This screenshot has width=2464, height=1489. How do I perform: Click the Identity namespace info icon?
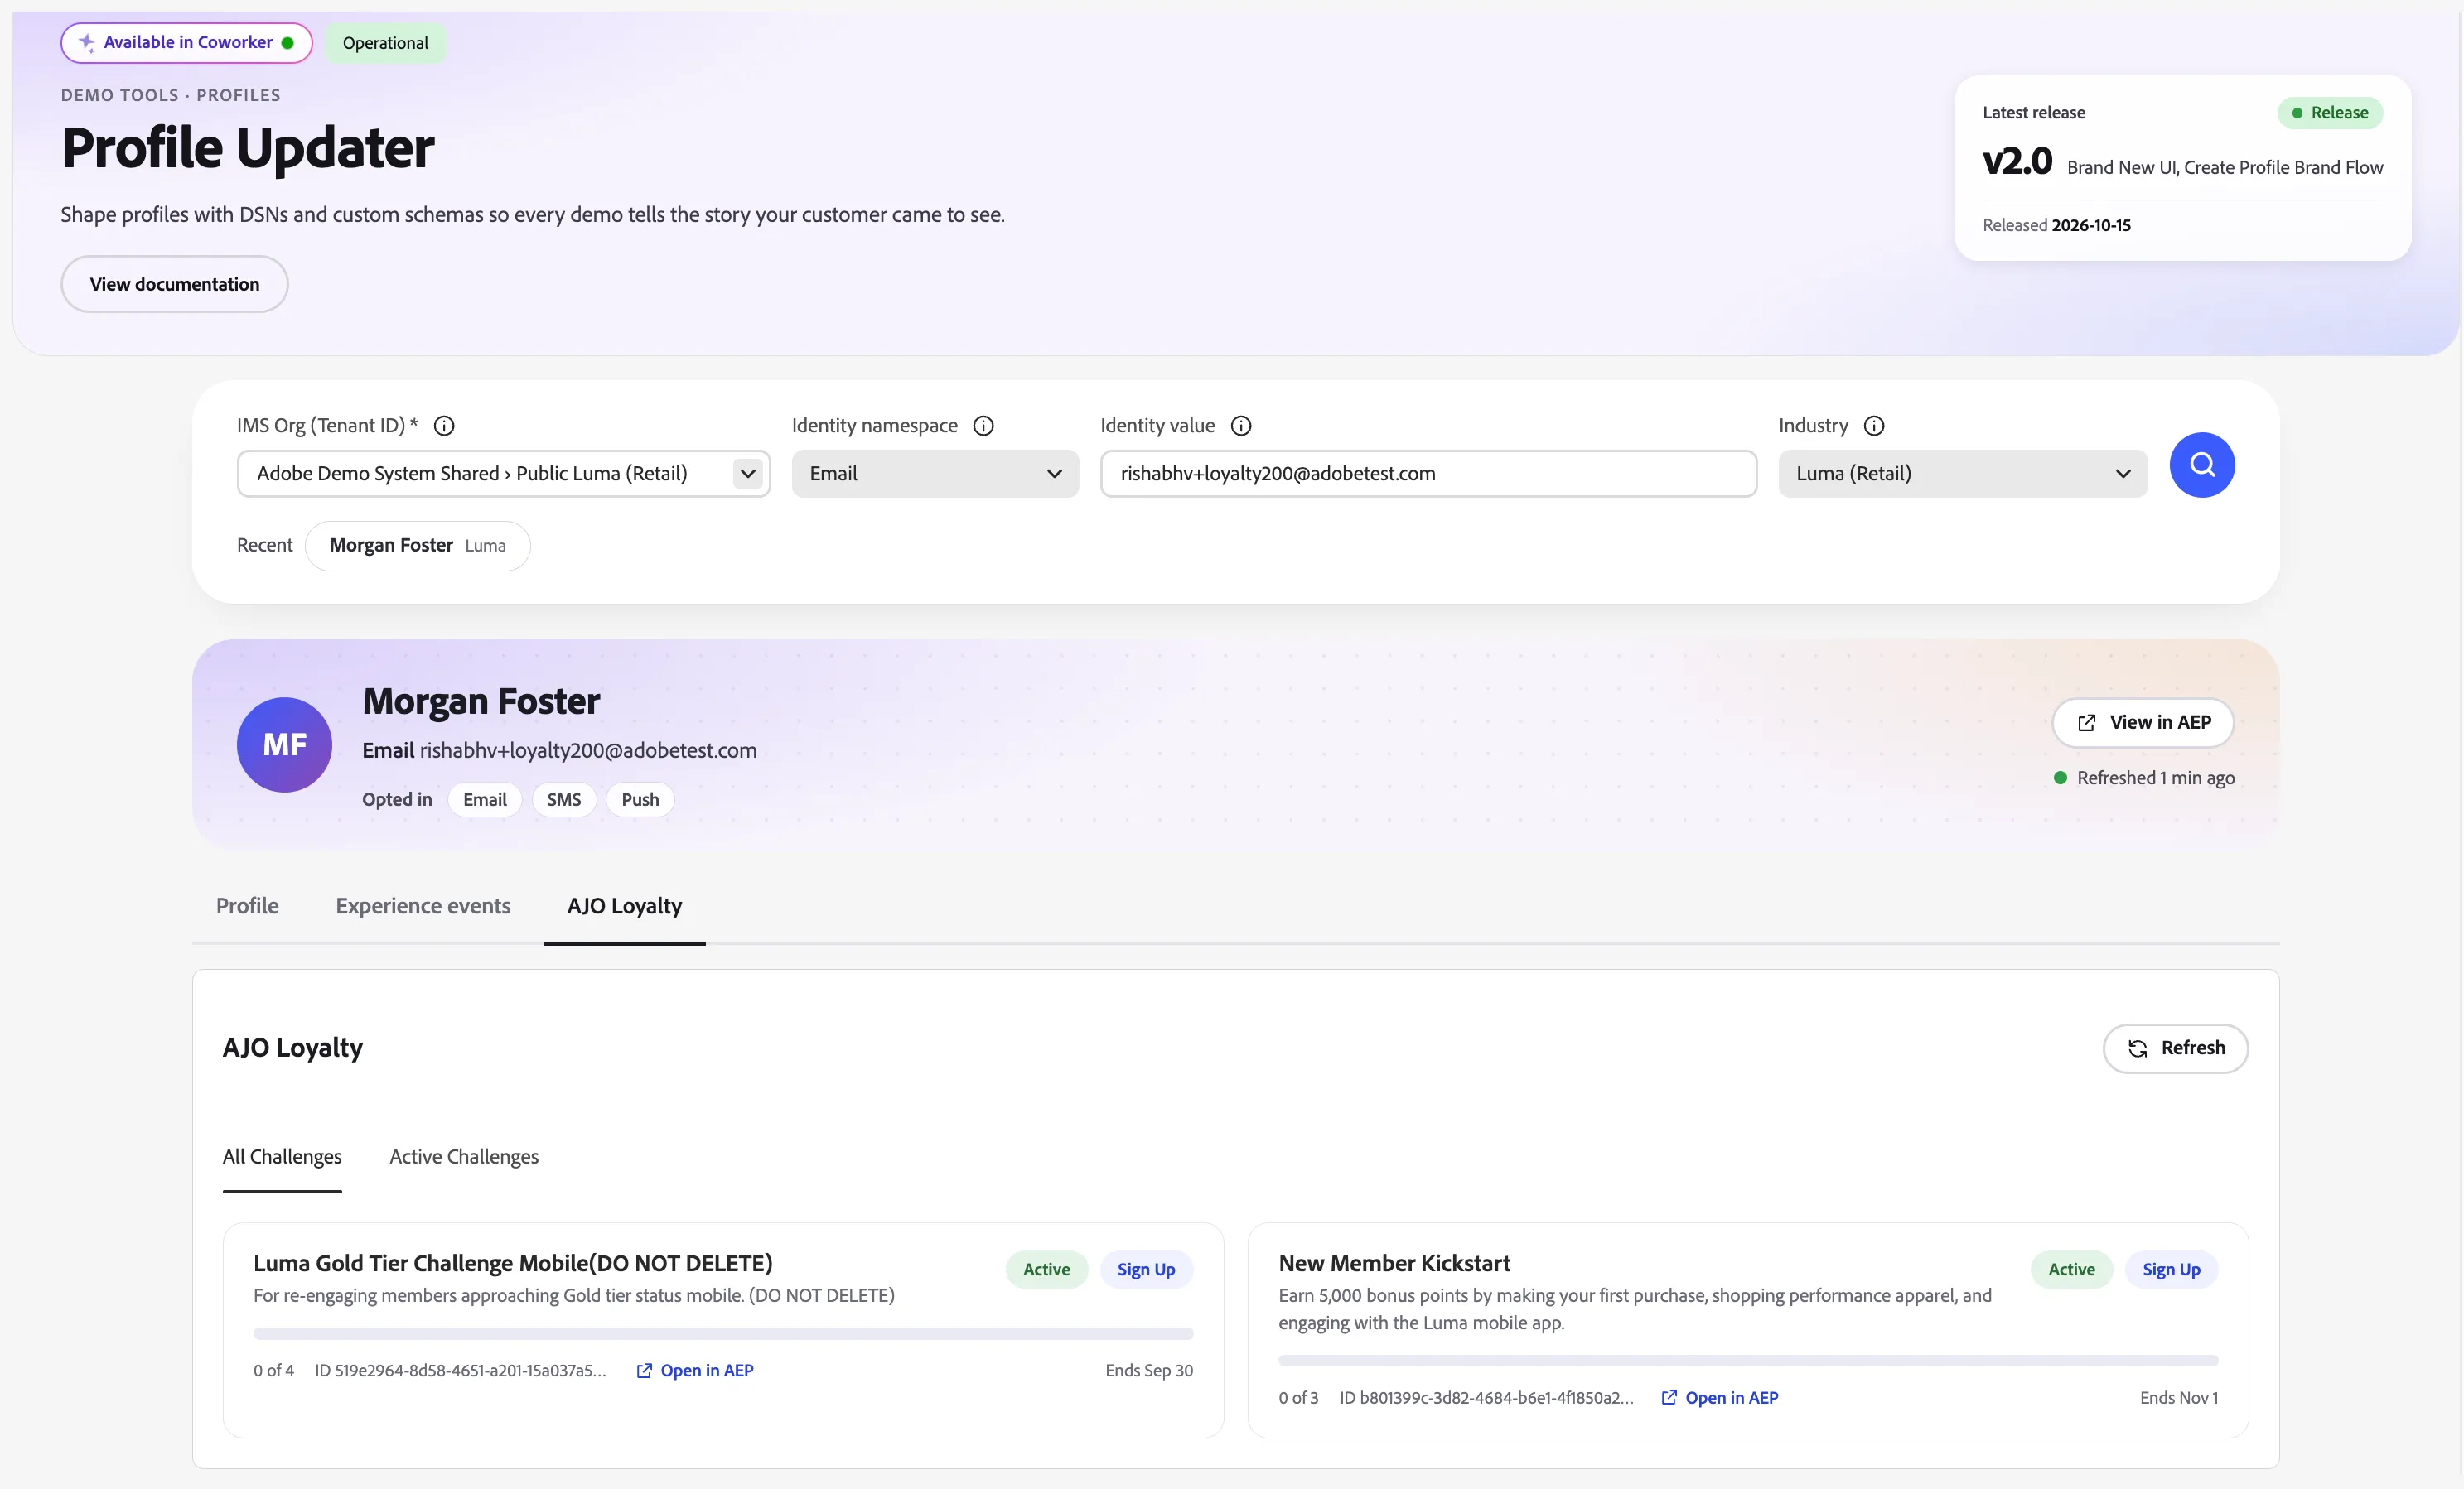click(983, 426)
